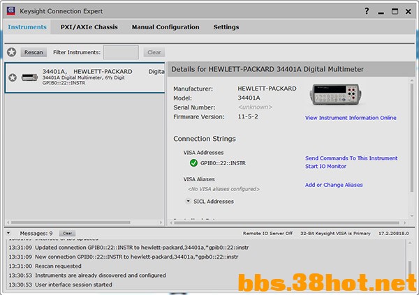Select the 34401A HEWLETT-PACKARD instrument row

[x=84, y=77]
